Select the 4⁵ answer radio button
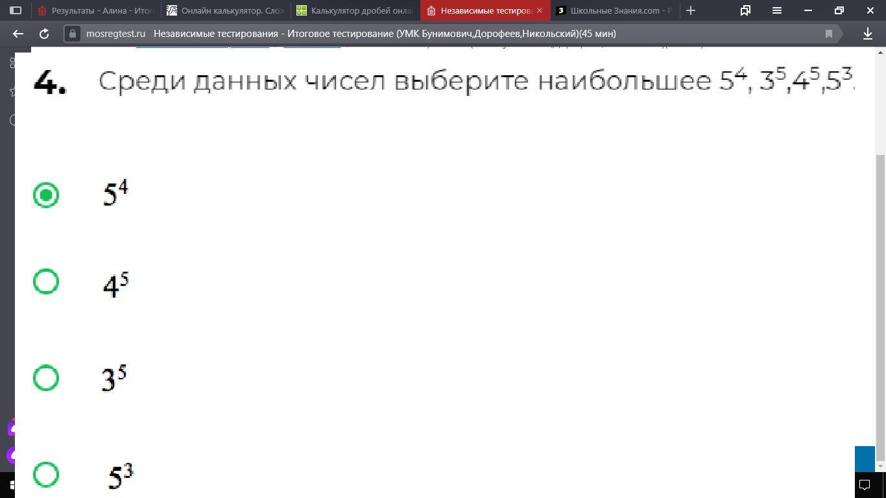Screen dimensions: 886x498 [46, 281]
